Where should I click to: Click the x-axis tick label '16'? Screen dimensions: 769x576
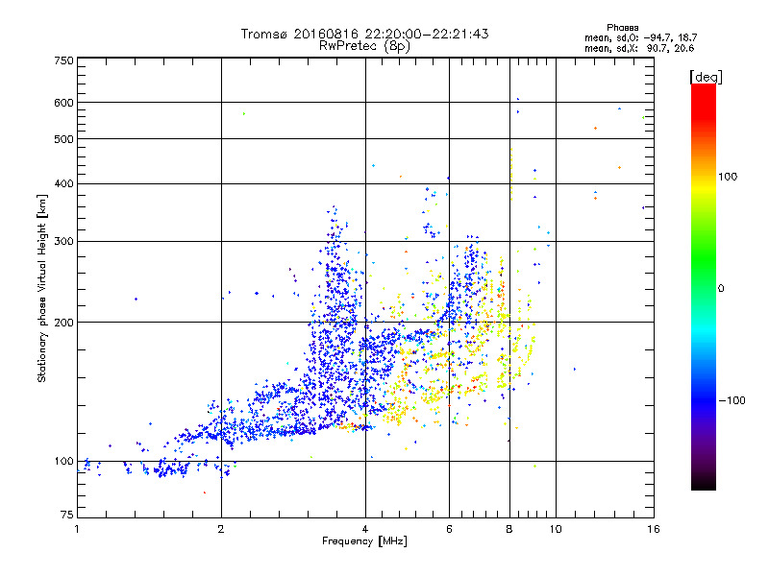tap(654, 529)
